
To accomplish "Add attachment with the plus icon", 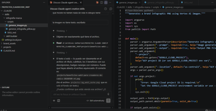I will [54, 100].
